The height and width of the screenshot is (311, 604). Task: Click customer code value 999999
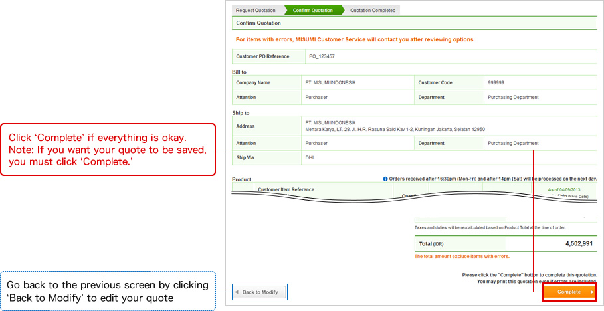(496, 83)
